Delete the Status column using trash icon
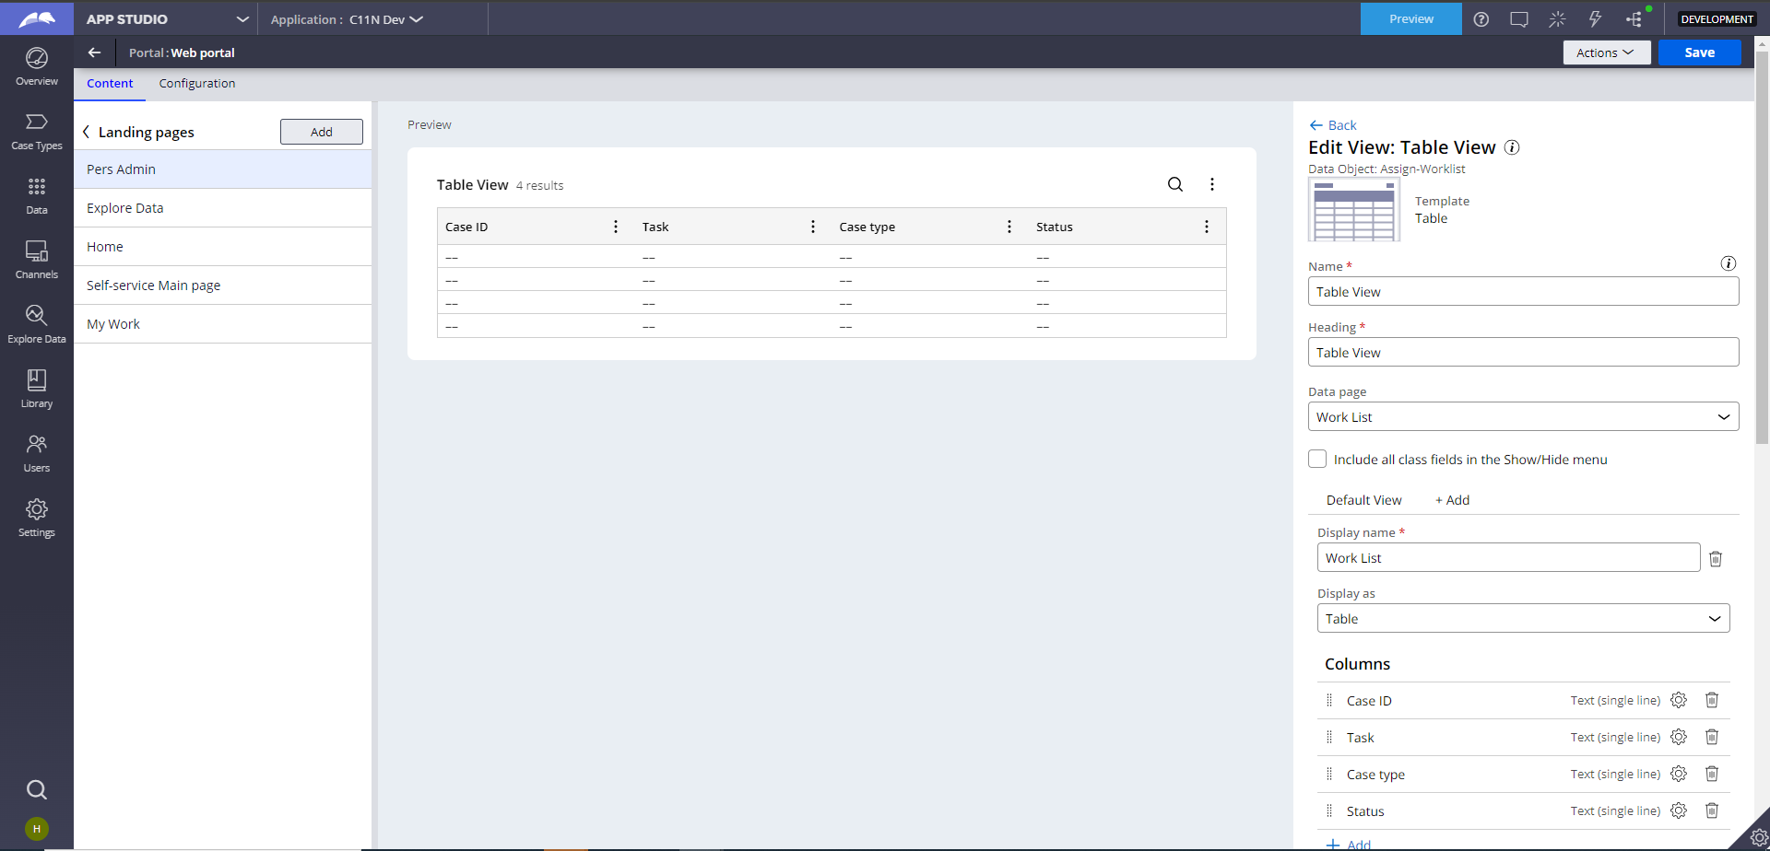The width and height of the screenshot is (1770, 851). [x=1711, y=810]
